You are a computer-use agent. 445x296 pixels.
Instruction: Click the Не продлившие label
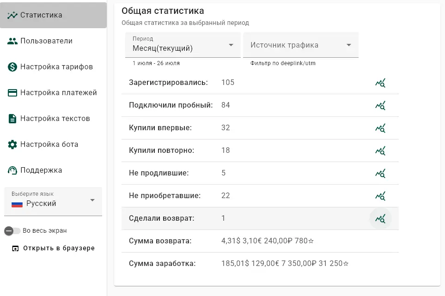coord(158,173)
